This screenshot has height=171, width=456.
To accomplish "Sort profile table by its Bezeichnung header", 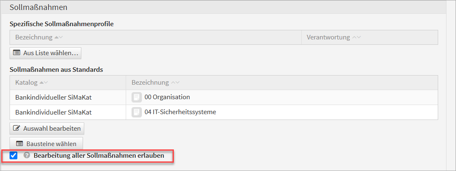I will click(x=34, y=37).
